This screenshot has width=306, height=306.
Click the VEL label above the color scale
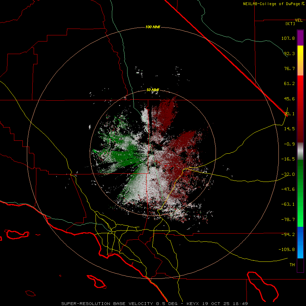pos(299,20)
